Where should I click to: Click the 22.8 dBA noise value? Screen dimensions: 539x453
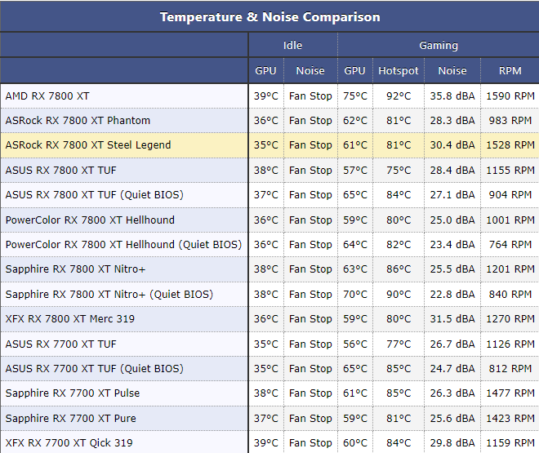[x=452, y=295]
